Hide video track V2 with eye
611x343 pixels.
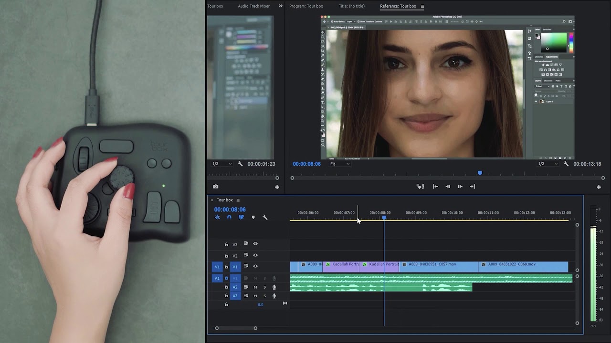(255, 255)
